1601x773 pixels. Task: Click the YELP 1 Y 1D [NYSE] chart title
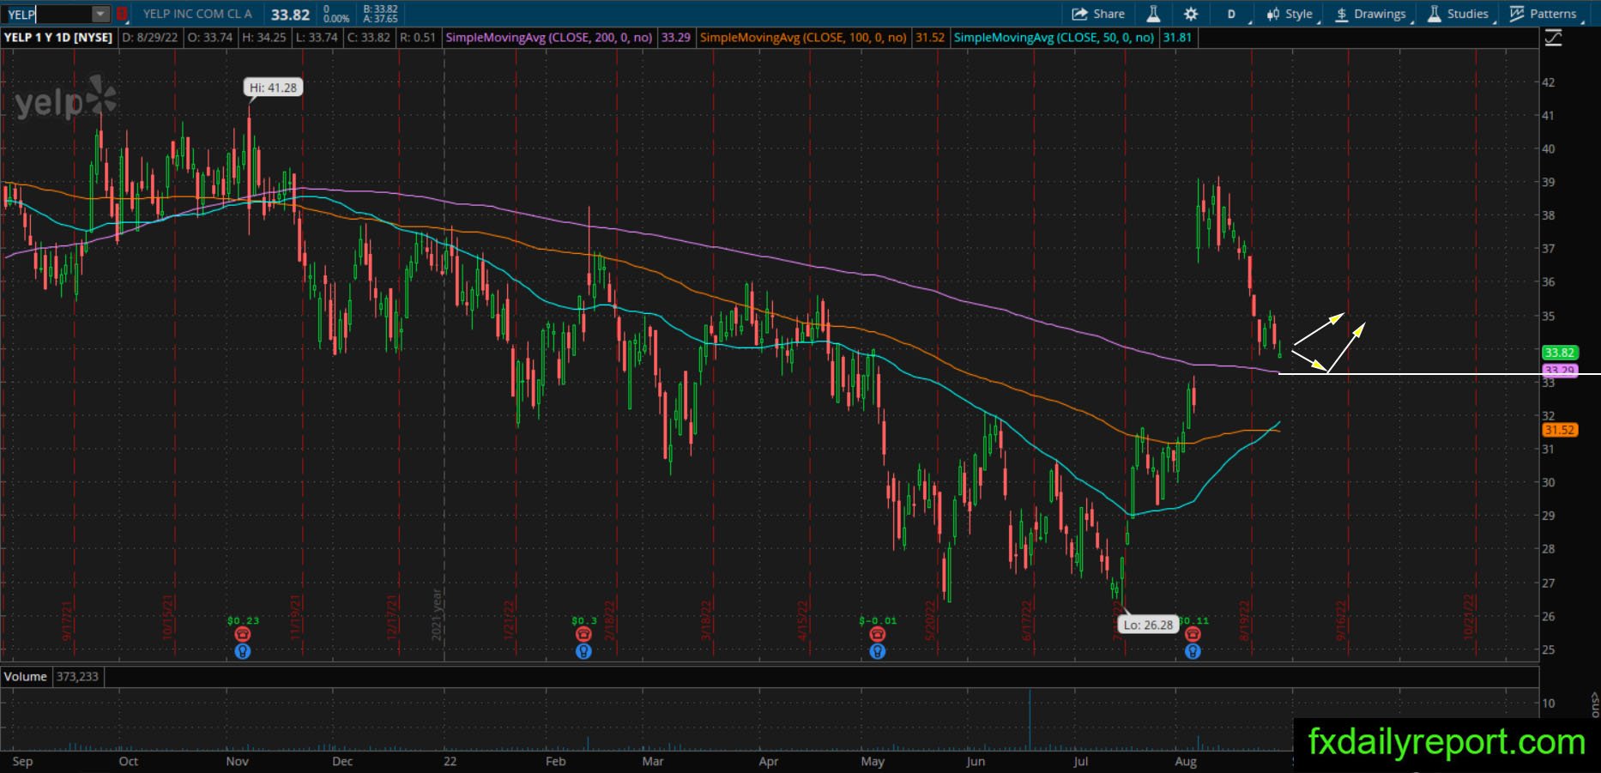click(x=58, y=38)
